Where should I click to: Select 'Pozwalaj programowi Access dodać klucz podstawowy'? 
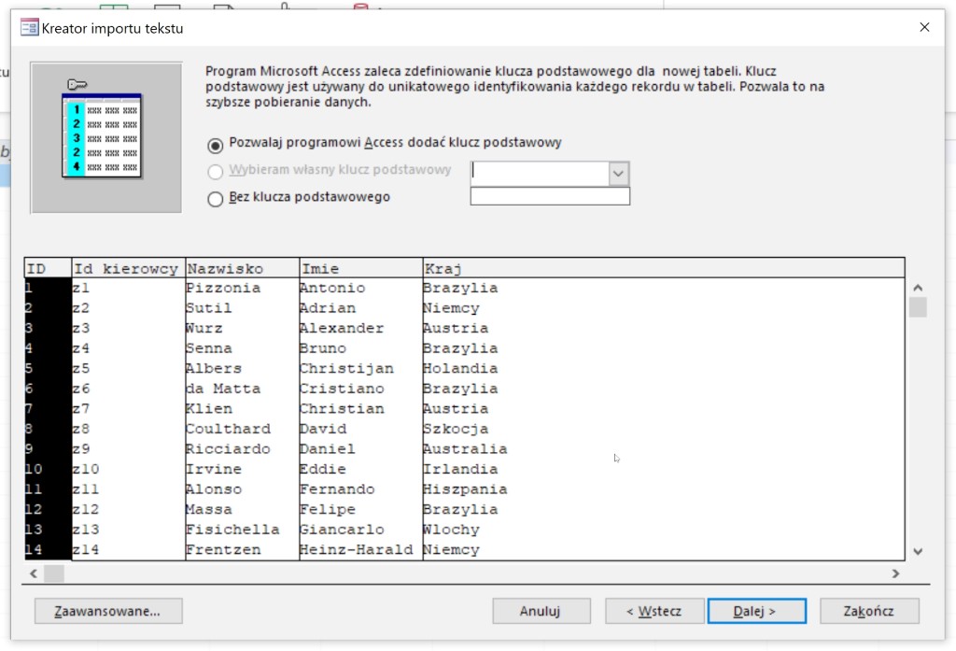(216, 144)
